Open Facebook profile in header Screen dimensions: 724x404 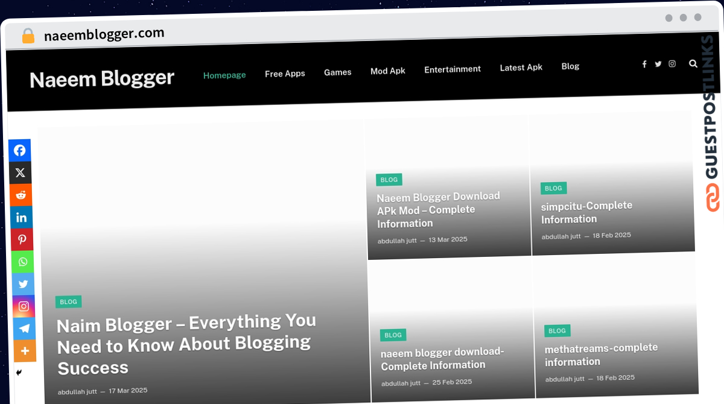click(x=644, y=64)
